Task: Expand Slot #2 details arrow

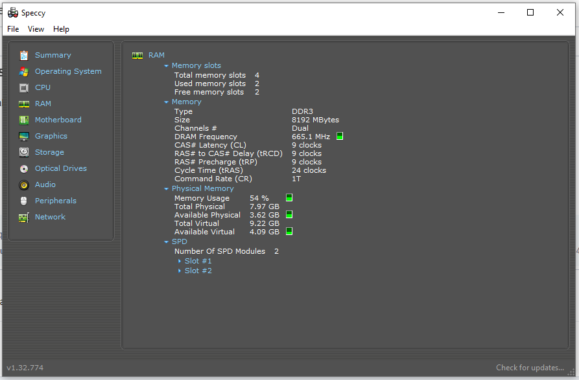Action: point(180,271)
